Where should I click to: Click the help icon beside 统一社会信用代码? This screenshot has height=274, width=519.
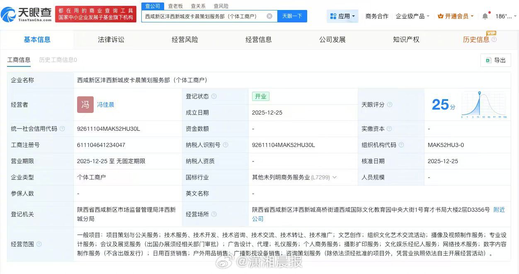point(63,129)
